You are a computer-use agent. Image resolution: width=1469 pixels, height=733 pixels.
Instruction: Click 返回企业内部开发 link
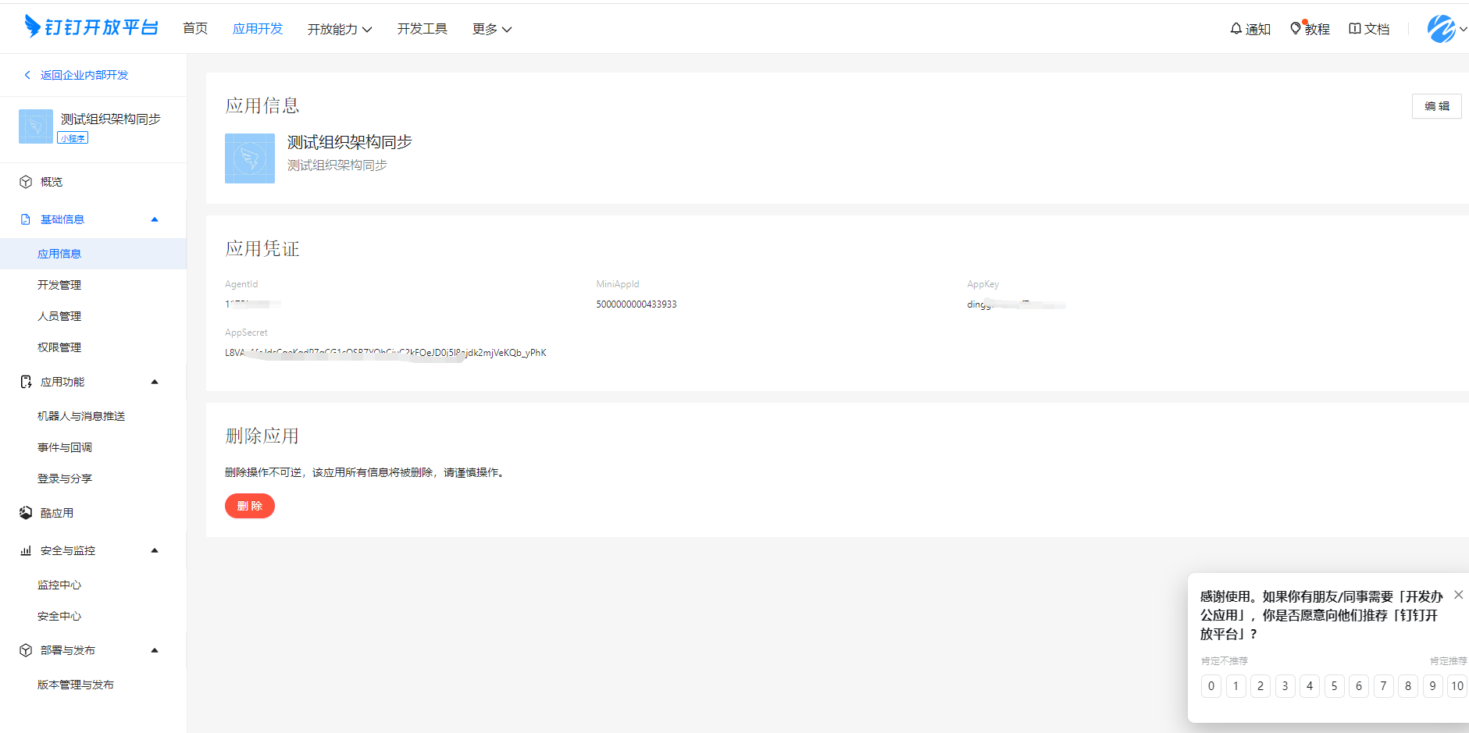click(x=84, y=75)
